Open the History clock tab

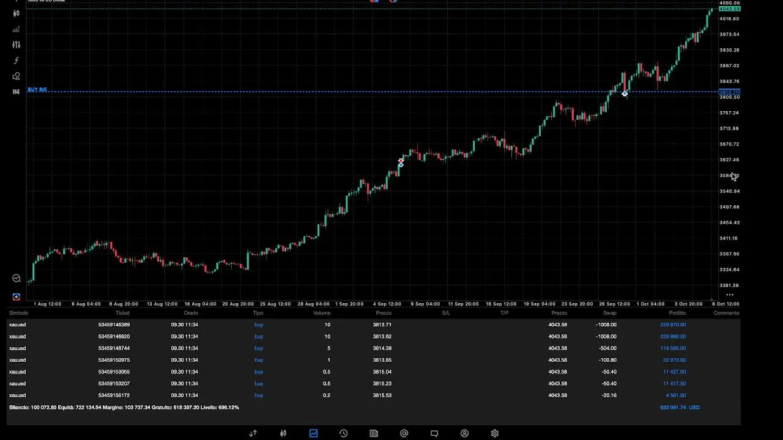point(343,433)
